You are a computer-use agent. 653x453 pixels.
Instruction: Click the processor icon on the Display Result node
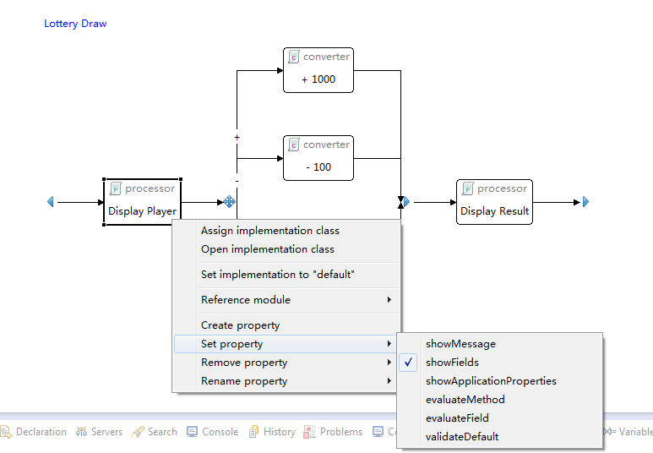[x=468, y=188]
